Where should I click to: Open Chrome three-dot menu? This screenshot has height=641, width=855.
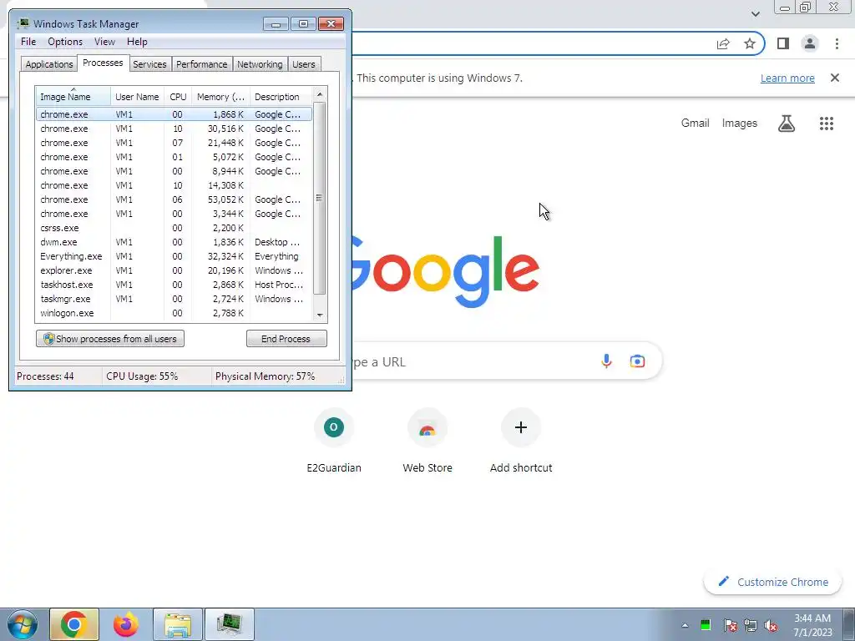point(837,43)
